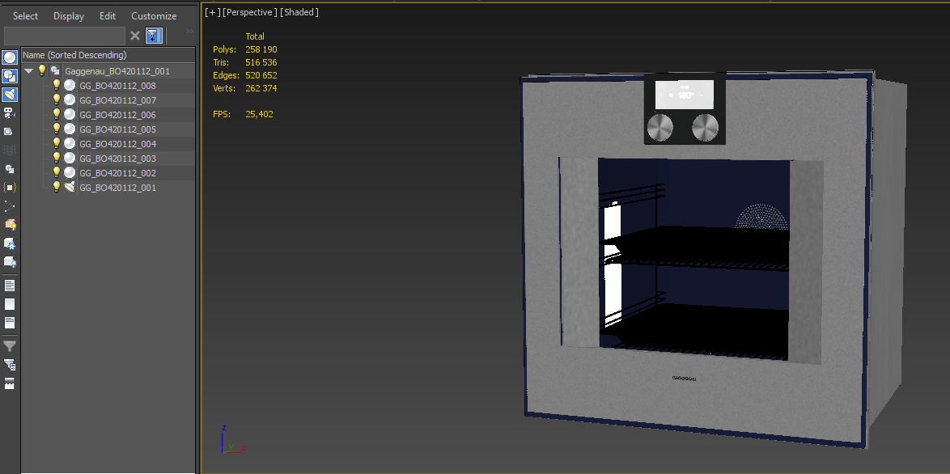Viewport: 950px width, 474px height.
Task: Hide GG_BO420112_002 using its lightbulb
Action: 57,172
